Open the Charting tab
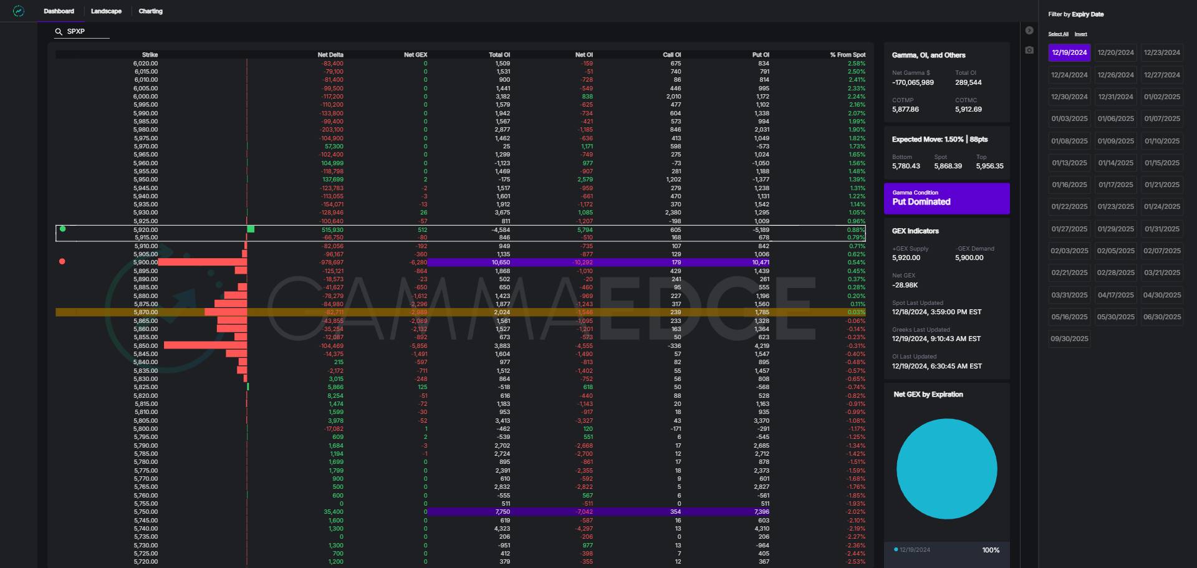Screen dimensions: 1197x568 (x=150, y=11)
